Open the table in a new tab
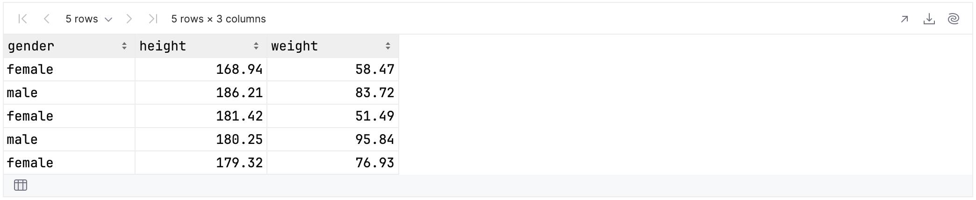Image resolution: width=976 pixels, height=200 pixels. 904,19
